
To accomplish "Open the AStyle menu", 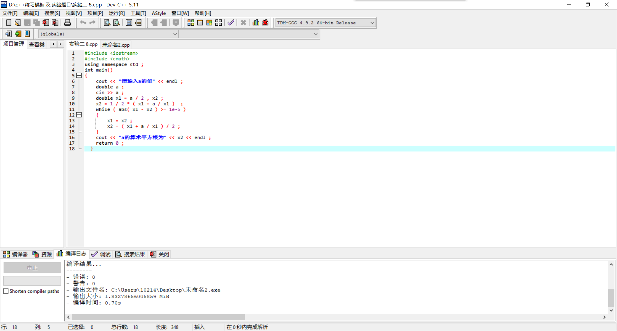I will [x=159, y=13].
